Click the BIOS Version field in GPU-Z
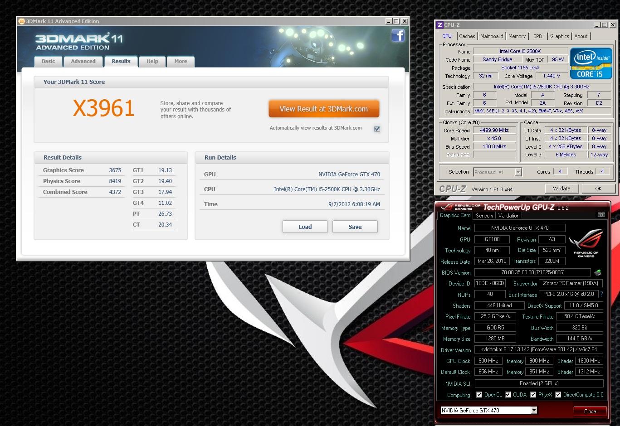This screenshot has height=426, width=620. pos(532,272)
